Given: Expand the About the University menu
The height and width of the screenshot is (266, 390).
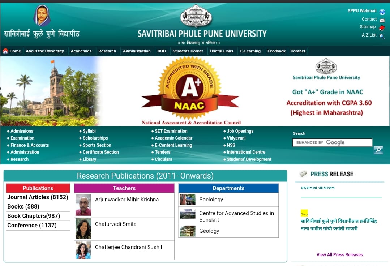Looking at the screenshot, I should coord(45,51).
